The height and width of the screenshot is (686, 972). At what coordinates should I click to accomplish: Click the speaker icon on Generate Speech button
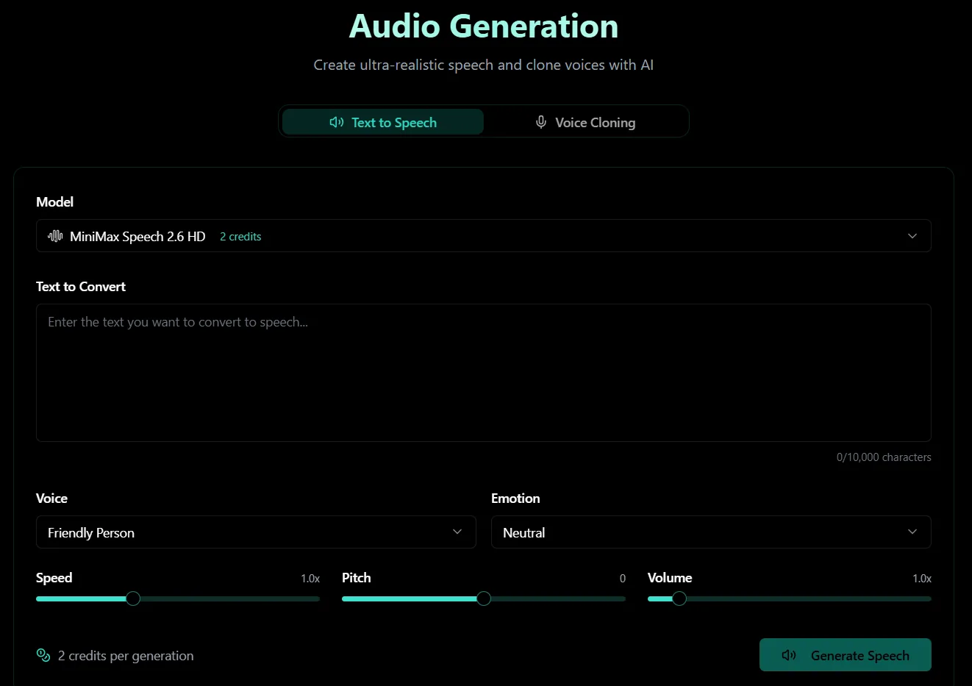point(789,655)
